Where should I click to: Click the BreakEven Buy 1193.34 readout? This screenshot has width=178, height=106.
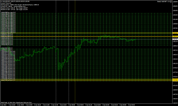click(8, 8)
